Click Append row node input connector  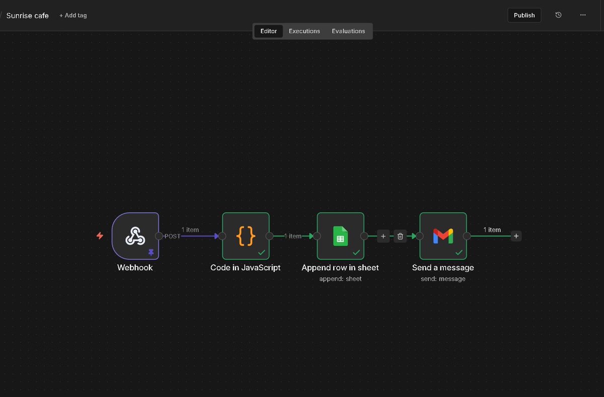click(317, 236)
